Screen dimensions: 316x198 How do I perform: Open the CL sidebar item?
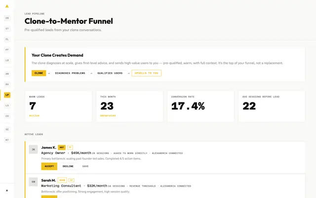[x=7, y=39]
